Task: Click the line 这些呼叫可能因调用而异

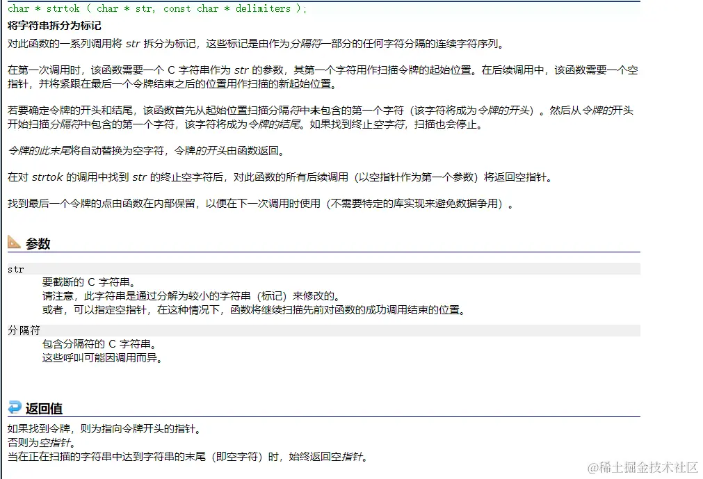Action: click(x=102, y=358)
